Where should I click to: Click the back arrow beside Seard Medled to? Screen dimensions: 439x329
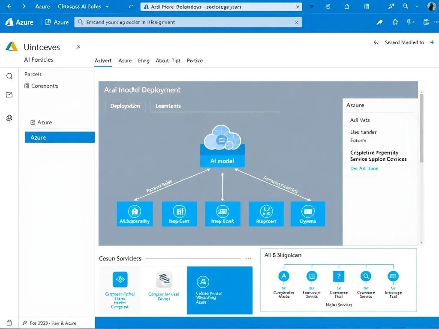pos(376,42)
